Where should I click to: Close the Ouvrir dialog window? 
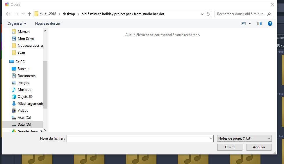(272, 5)
